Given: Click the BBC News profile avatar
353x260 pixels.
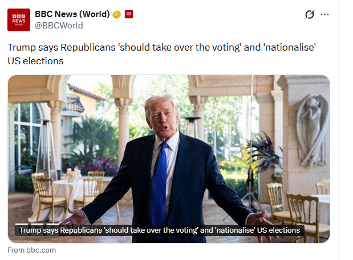Looking at the screenshot, I should (x=19, y=19).
